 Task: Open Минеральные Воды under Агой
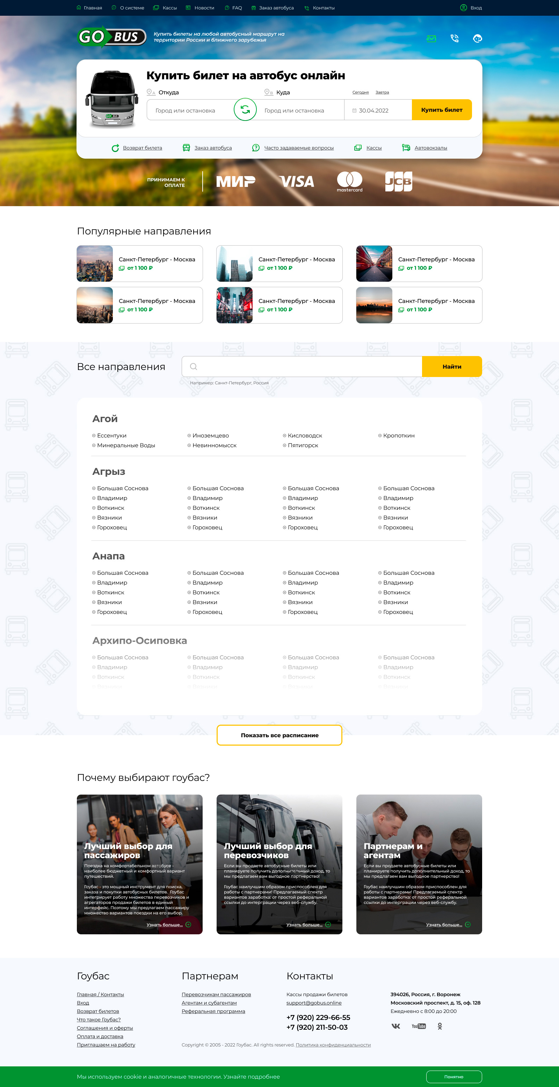(126, 445)
